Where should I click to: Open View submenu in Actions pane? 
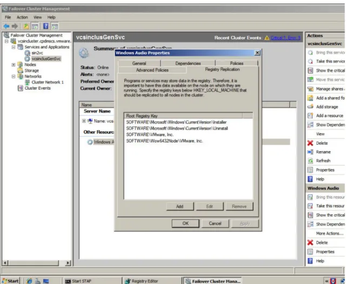(x=320, y=134)
